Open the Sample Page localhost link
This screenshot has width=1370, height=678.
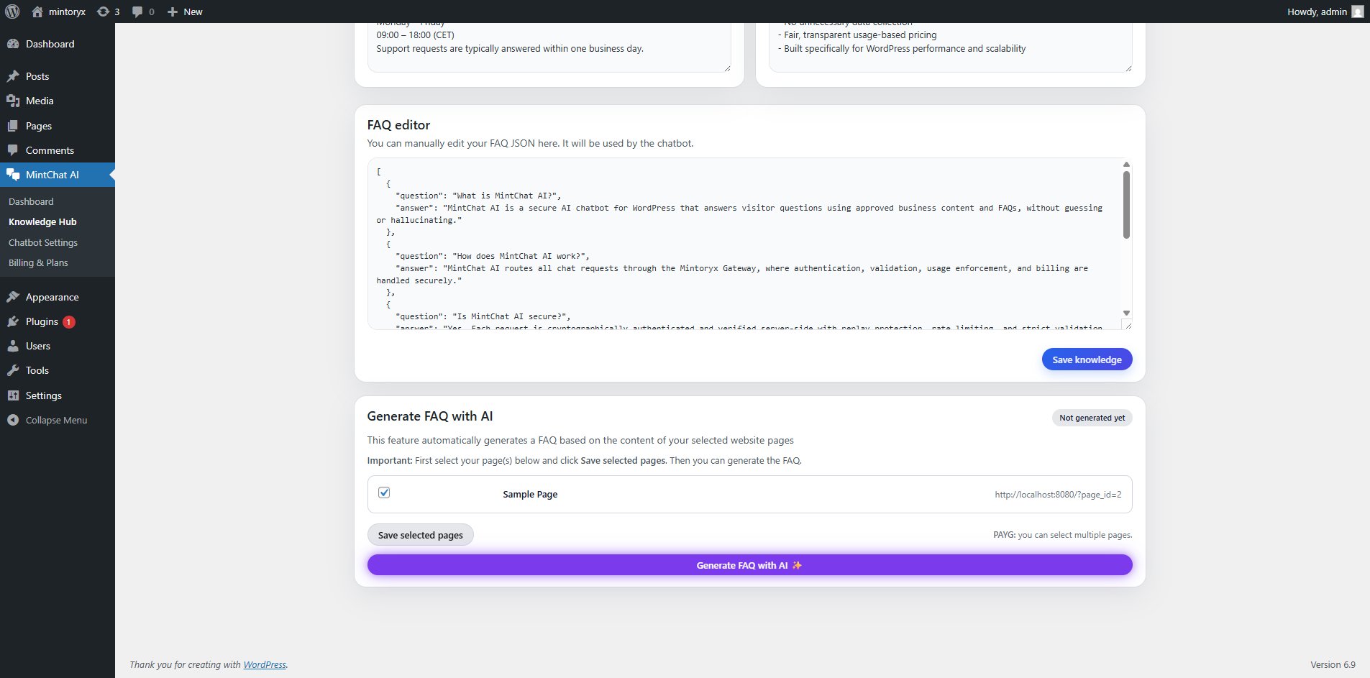(1058, 494)
